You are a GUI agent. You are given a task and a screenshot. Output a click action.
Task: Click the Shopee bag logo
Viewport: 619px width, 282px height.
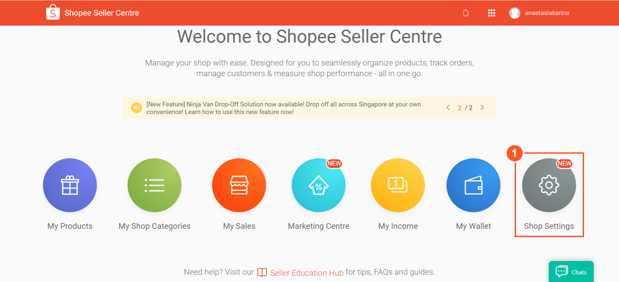pos(53,13)
